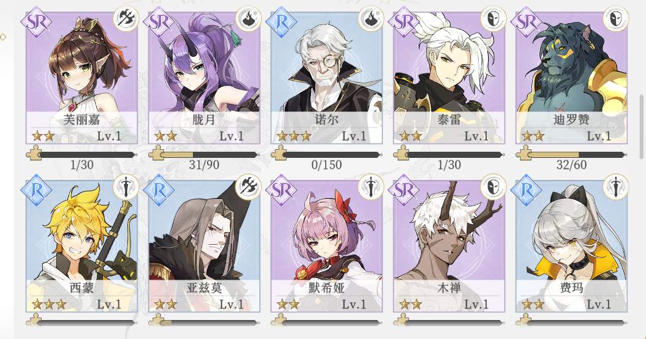Click the vertical scrollbar on the right edge
Image resolution: width=646 pixels, height=339 pixels.
pyautogui.click(x=641, y=127)
